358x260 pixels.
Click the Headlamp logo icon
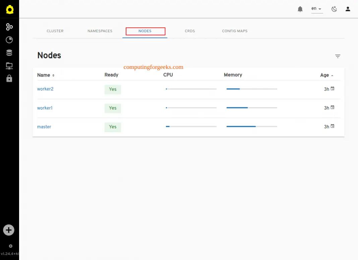[x=9, y=10]
